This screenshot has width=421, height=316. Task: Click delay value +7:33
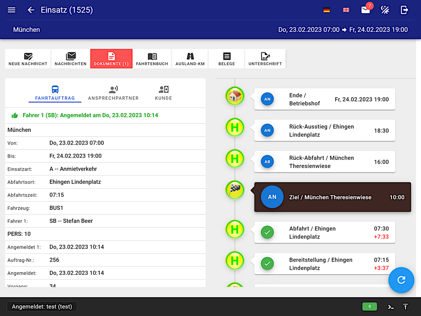(381, 237)
